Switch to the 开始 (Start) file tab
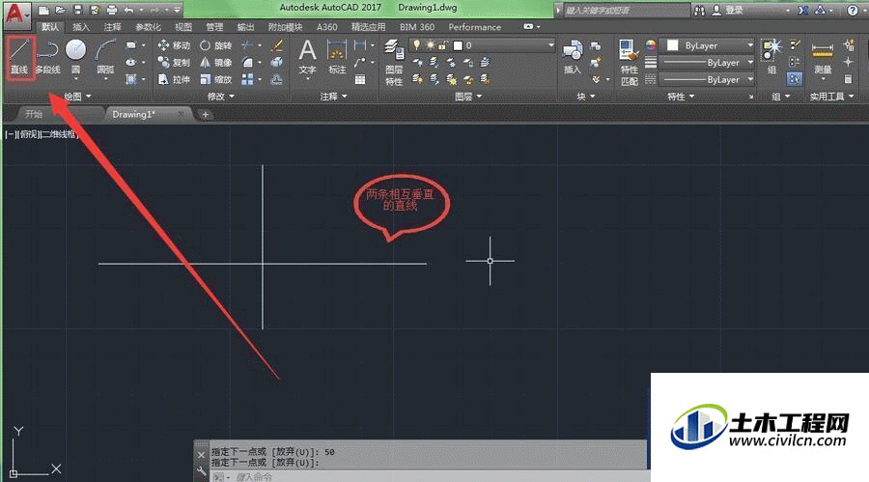The width and height of the screenshot is (869, 482). click(x=33, y=114)
